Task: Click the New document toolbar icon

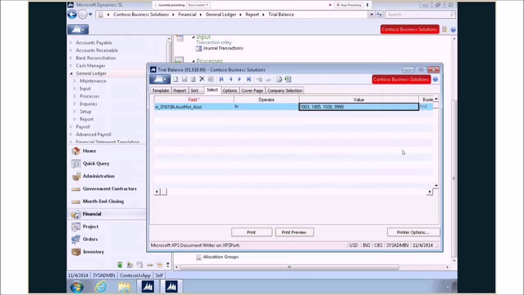Action: [176, 79]
